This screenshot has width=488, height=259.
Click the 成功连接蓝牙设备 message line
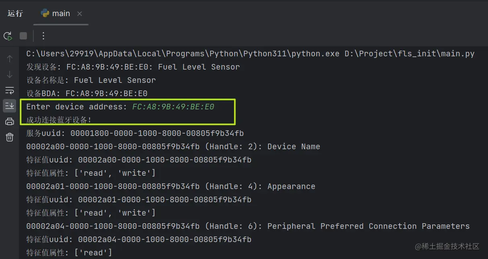59,120
